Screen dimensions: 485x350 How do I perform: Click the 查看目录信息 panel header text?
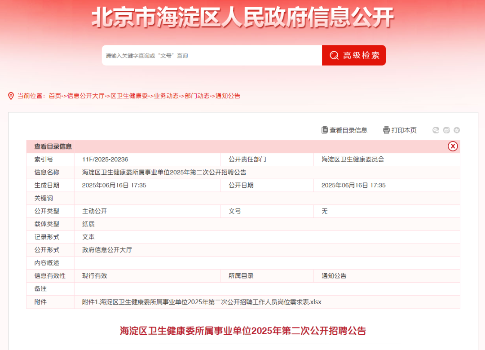click(53, 146)
